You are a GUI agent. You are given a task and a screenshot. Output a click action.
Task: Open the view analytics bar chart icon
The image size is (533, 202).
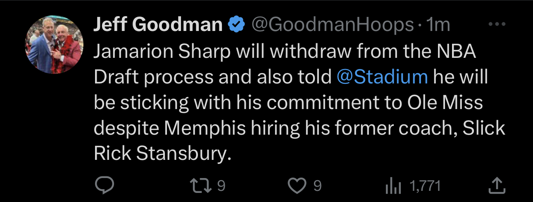point(393,186)
